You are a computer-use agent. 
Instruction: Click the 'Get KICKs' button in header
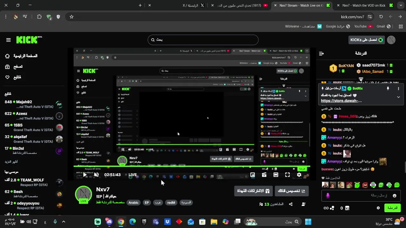tap(366, 40)
